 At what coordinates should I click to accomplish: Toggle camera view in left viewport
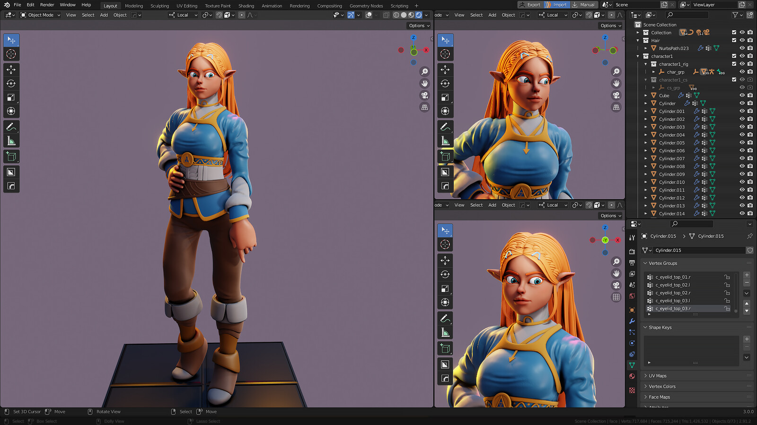point(424,95)
